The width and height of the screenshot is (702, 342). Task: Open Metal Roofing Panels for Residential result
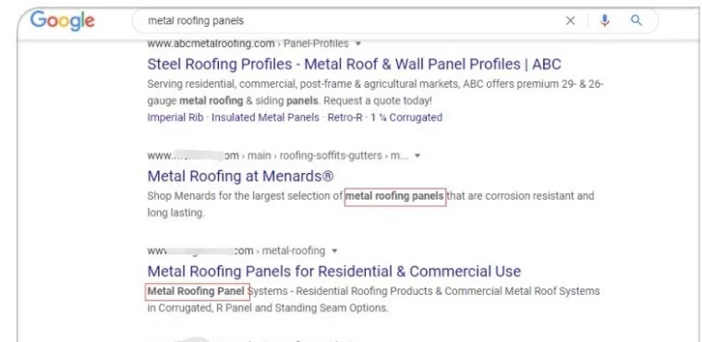coord(334,271)
